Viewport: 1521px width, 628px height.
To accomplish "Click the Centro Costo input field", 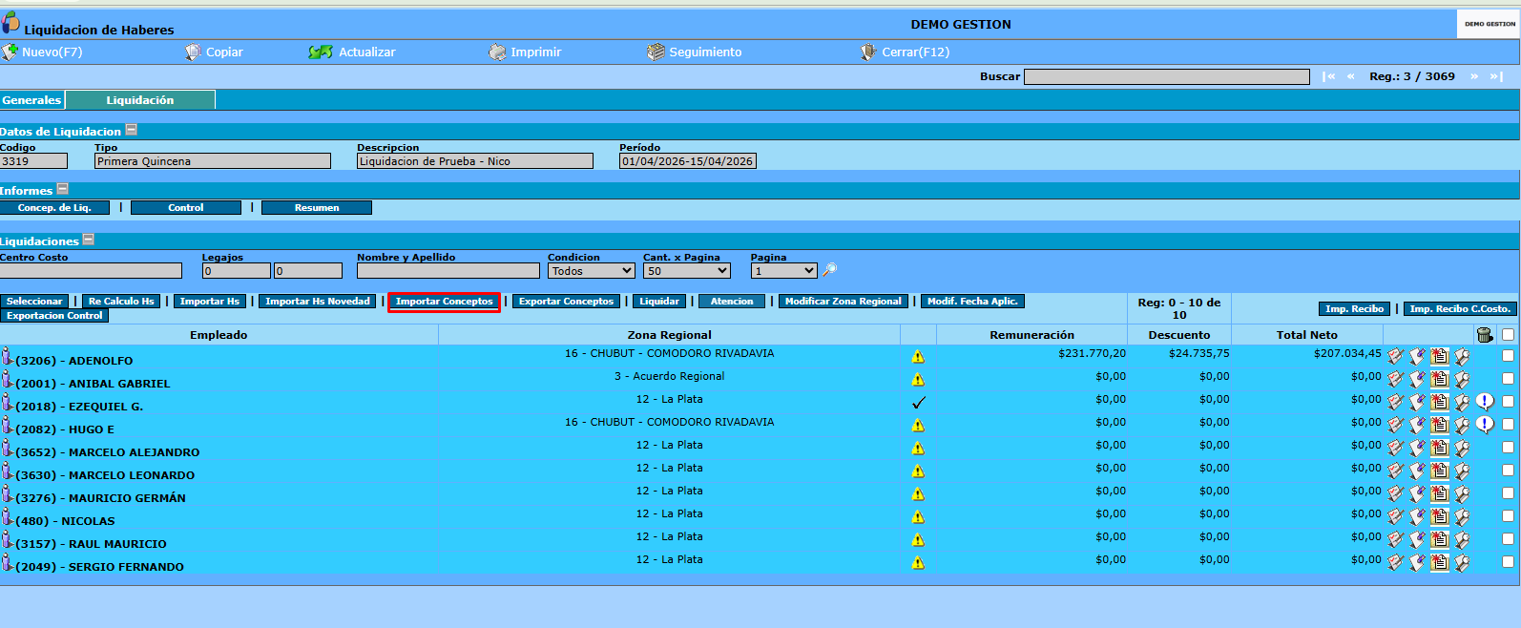I will [91, 271].
